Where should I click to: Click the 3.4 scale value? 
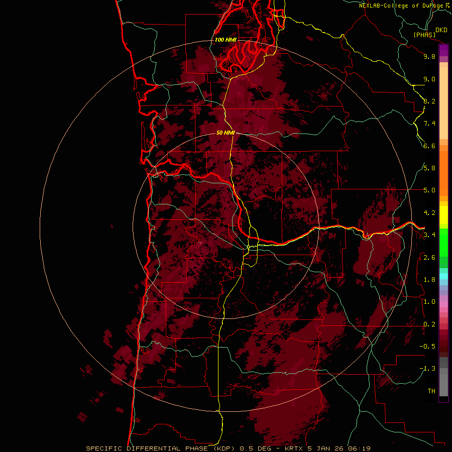pyautogui.click(x=429, y=235)
